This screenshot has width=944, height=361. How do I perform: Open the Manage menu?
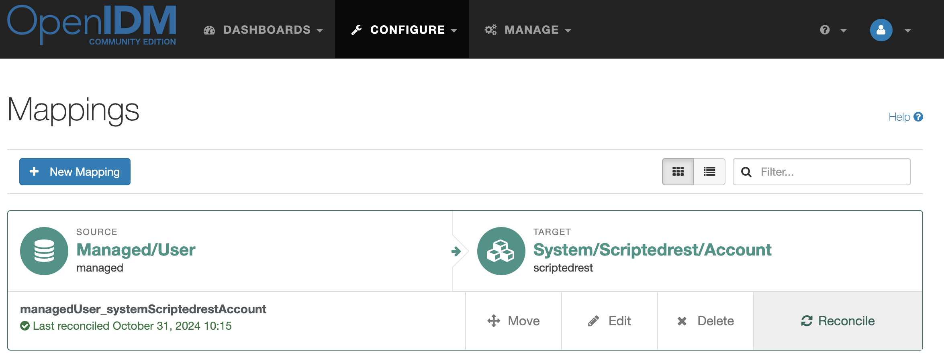click(528, 30)
